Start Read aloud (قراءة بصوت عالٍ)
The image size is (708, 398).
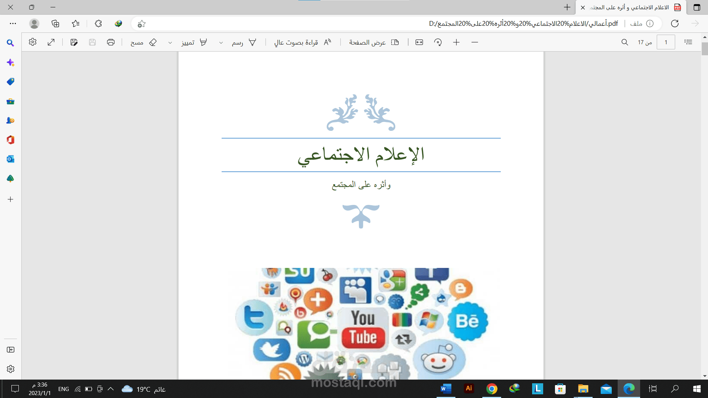[x=303, y=42]
